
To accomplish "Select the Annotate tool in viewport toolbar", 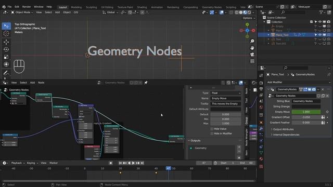I will pyautogui.click(x=6, y=73).
